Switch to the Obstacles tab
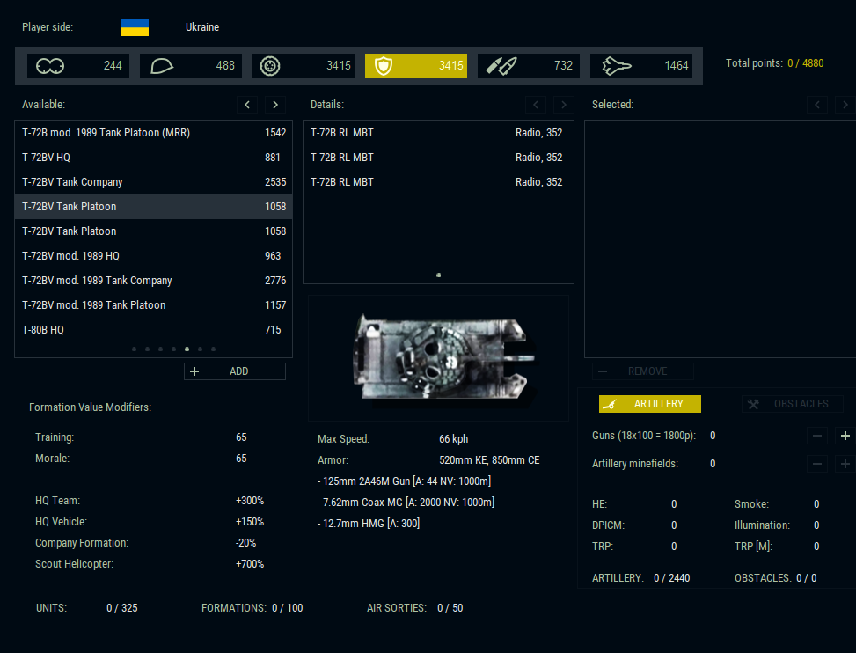 pyautogui.click(x=792, y=404)
